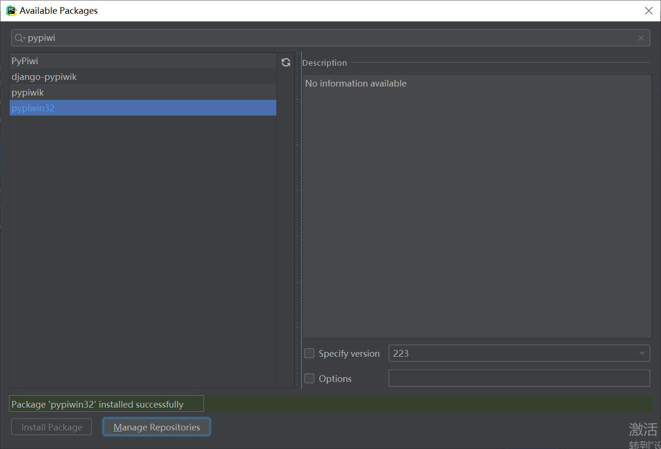Select django-pypiwik in the package list

tap(143, 77)
